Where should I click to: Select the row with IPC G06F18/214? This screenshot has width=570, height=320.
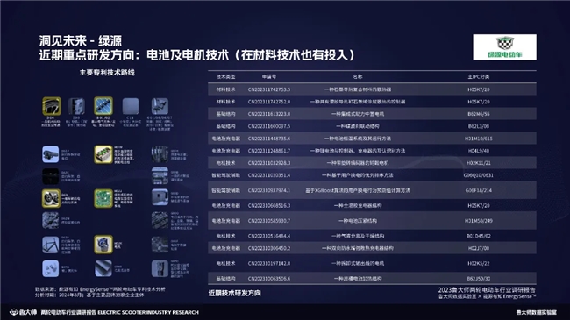[372, 190]
